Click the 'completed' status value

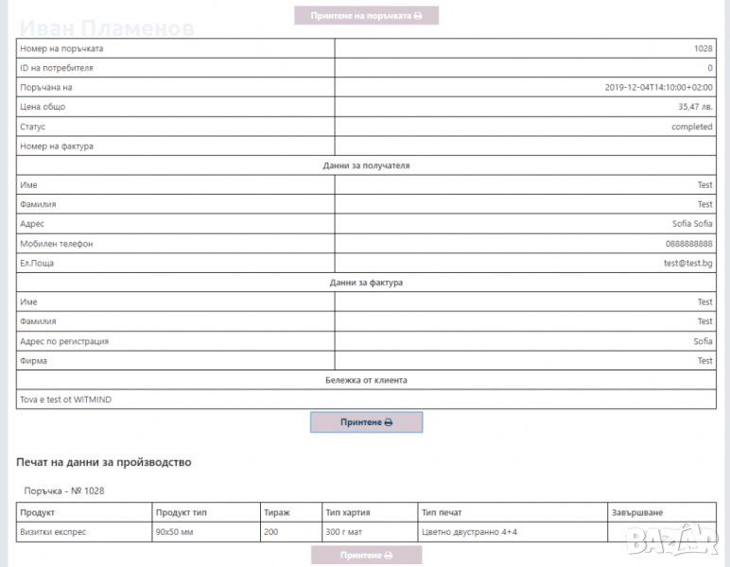click(x=692, y=127)
